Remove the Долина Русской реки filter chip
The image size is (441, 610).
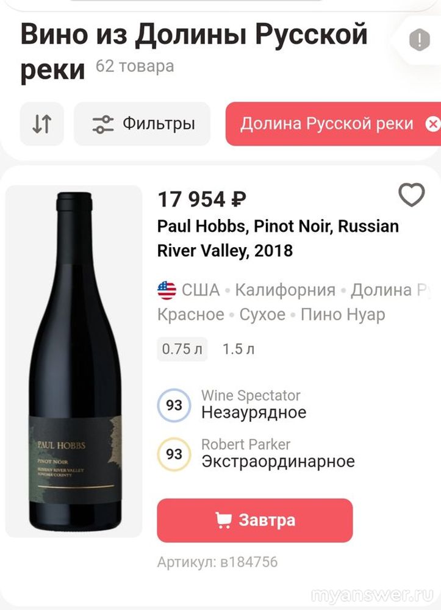432,124
